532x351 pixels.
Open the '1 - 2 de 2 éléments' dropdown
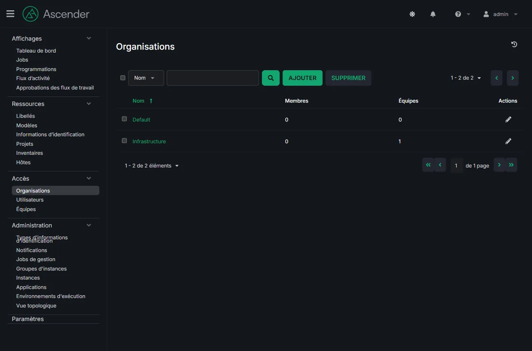coord(152,166)
